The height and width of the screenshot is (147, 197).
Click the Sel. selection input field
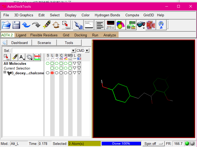point(42,51)
